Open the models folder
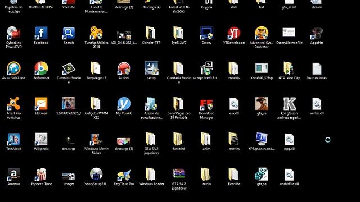Screen dimensions: 360x202 pos(233,68)
